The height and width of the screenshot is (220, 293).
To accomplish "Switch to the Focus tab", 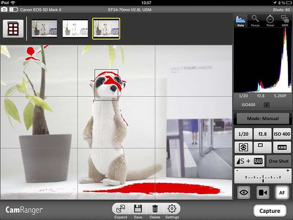I will click(x=255, y=21).
